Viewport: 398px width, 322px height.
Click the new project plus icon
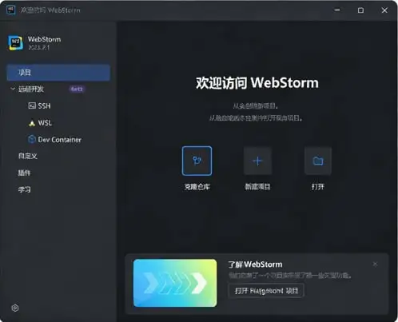pos(257,161)
